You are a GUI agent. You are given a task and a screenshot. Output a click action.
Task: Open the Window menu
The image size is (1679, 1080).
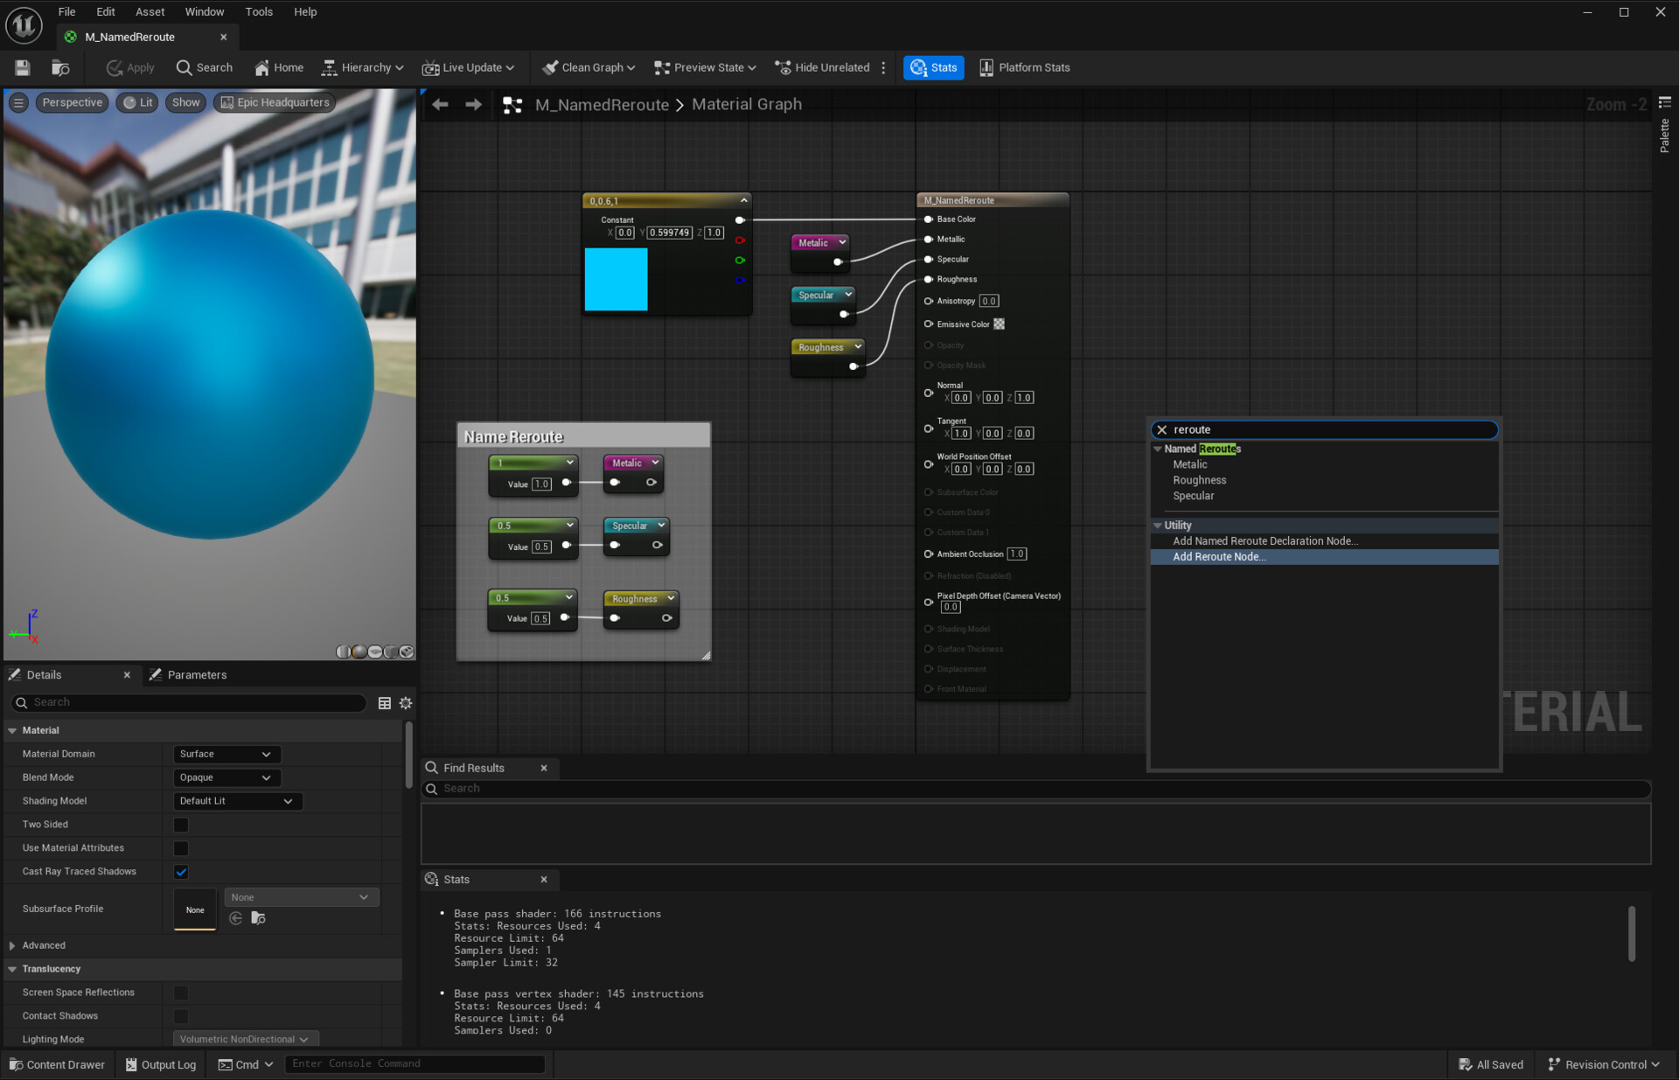[205, 11]
